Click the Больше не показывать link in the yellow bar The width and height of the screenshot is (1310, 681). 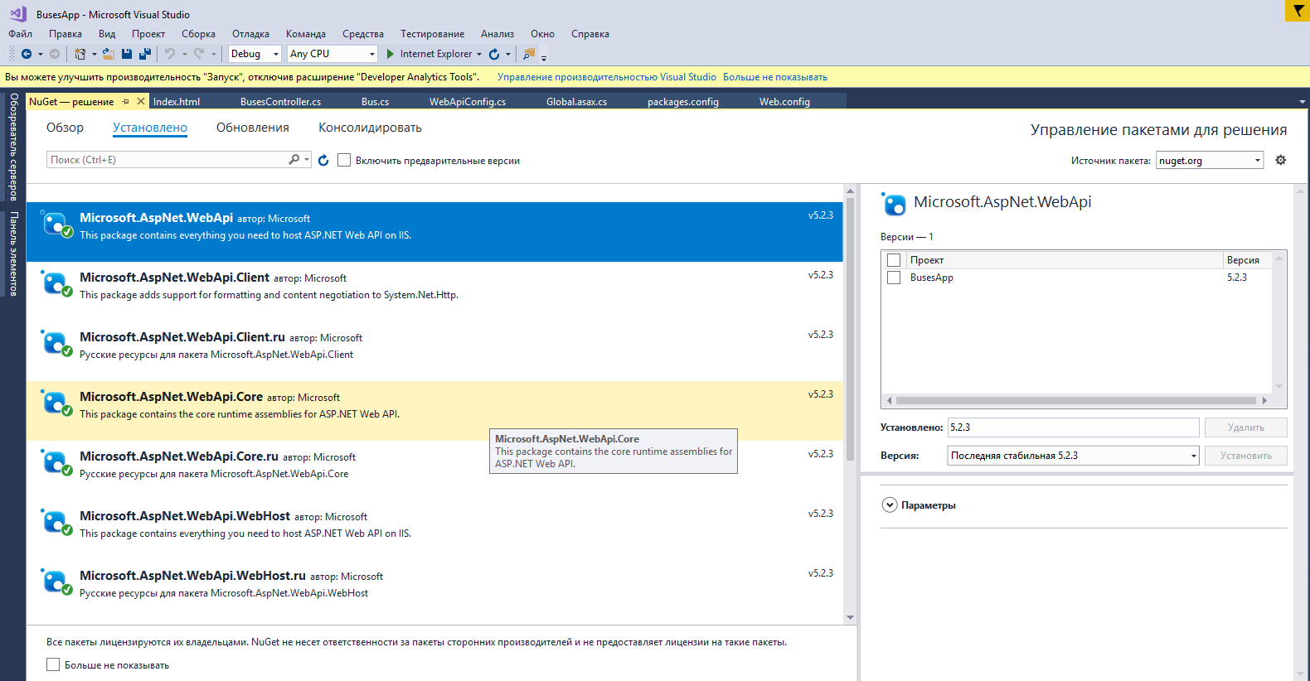point(774,77)
